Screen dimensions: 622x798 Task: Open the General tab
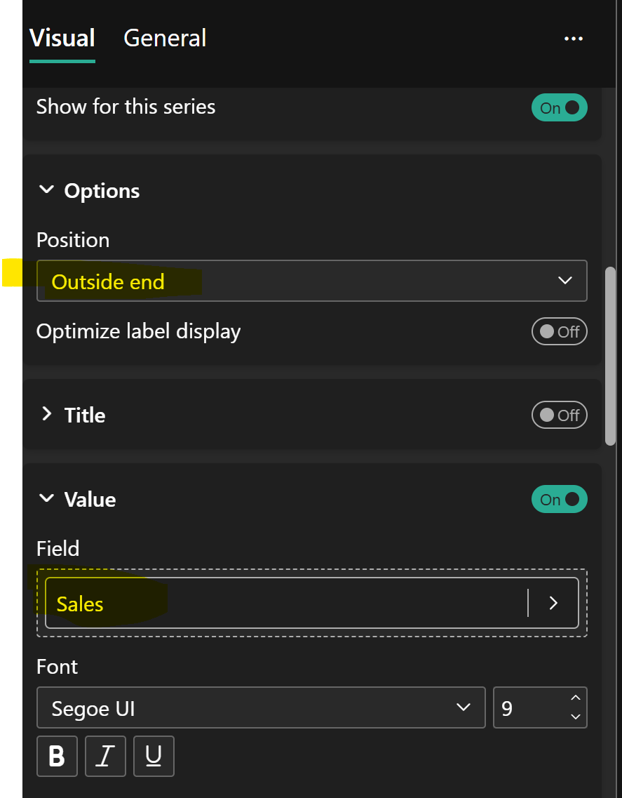(165, 38)
